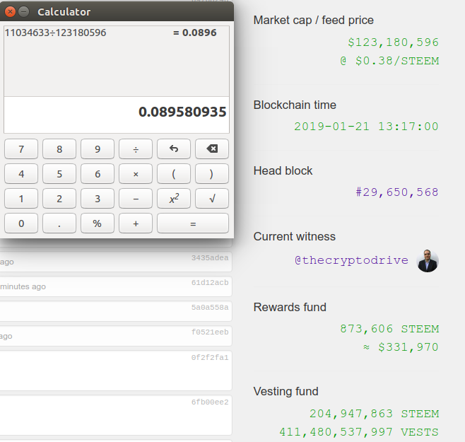This screenshot has height=442, width=465.
Task: Click digit 4 on the calculator
Action: click(21, 174)
